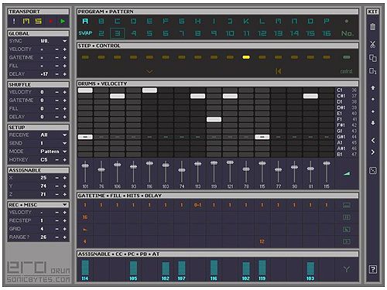Click the randomize dice icon
The image size is (387, 290).
(373, 171)
